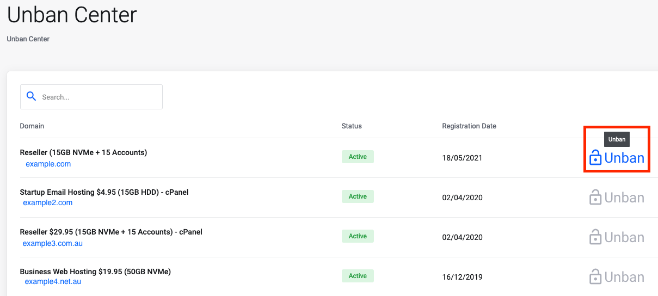658x296 pixels.
Task: Click Unban text for Reseller $29.95 row
Action: 624,237
